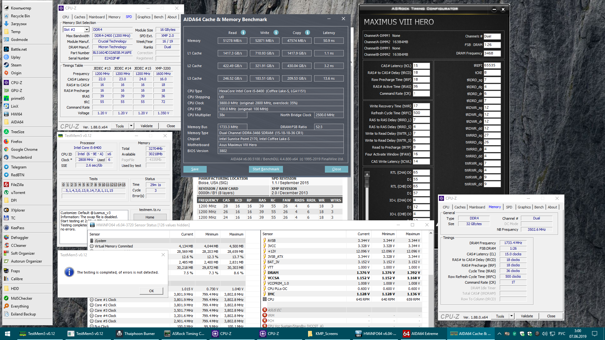
Task: Open Thaiphoon Burner from the taskbar
Action: 136,334
